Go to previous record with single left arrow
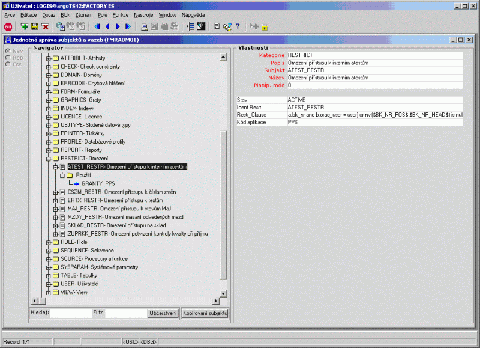The height and width of the screenshot is (348, 480). pos(107,27)
